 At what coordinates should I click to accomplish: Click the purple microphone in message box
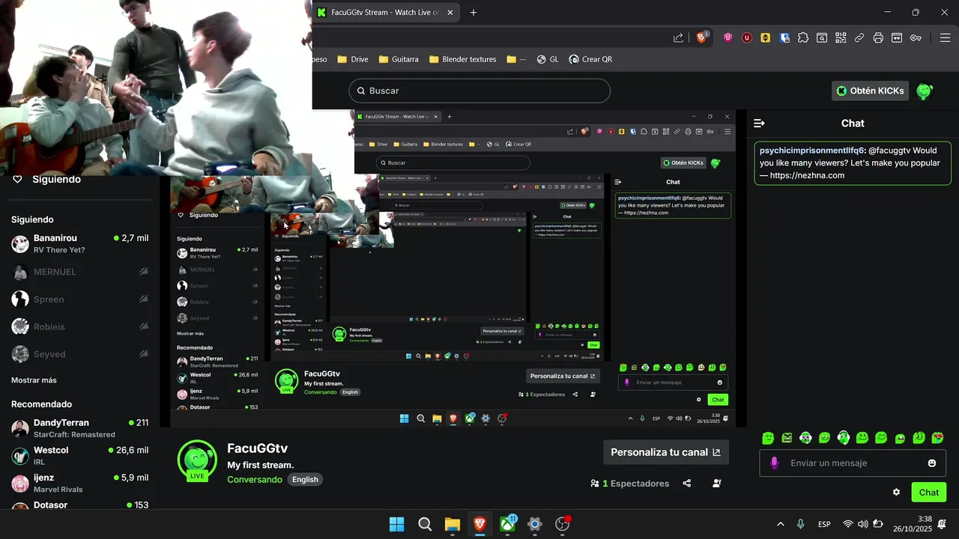click(x=774, y=463)
